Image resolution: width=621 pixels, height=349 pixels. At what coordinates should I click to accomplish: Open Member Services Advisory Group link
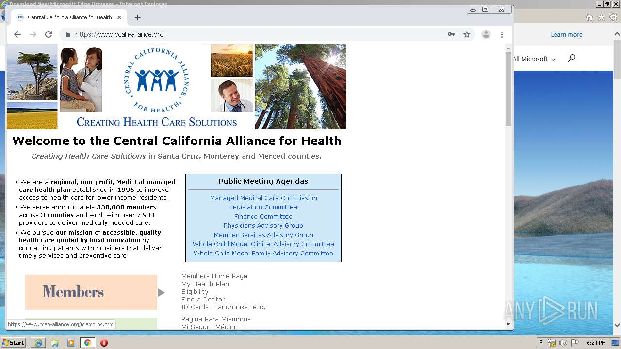point(263,235)
